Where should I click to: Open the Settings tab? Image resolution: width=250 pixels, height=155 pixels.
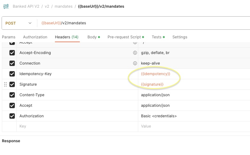tap(180, 37)
